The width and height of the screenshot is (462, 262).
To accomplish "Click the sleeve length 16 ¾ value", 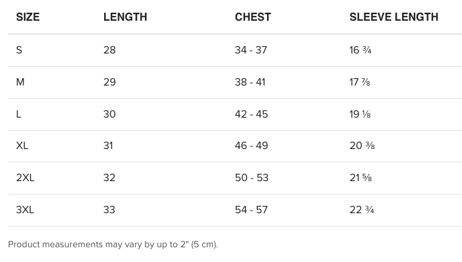I will coord(360,50).
